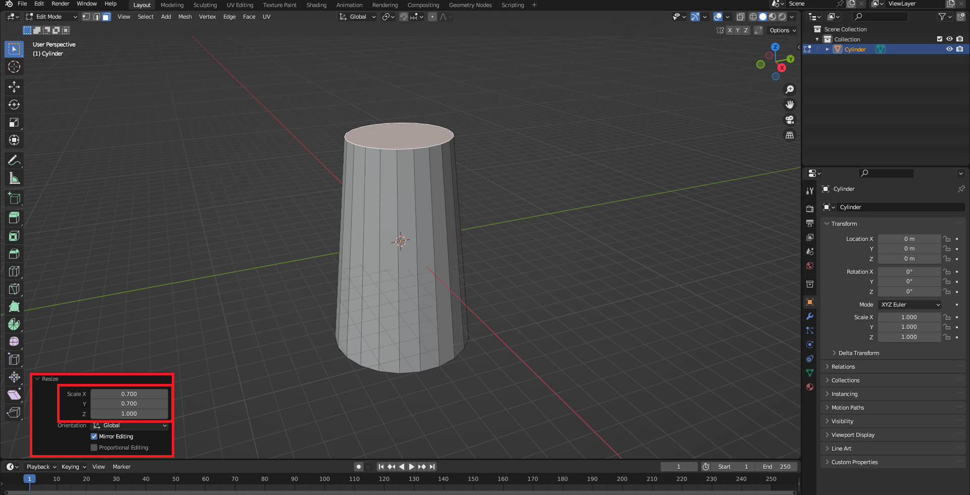The image size is (970, 495).
Task: Toggle X axis mesh mirror button
Action: click(x=730, y=30)
